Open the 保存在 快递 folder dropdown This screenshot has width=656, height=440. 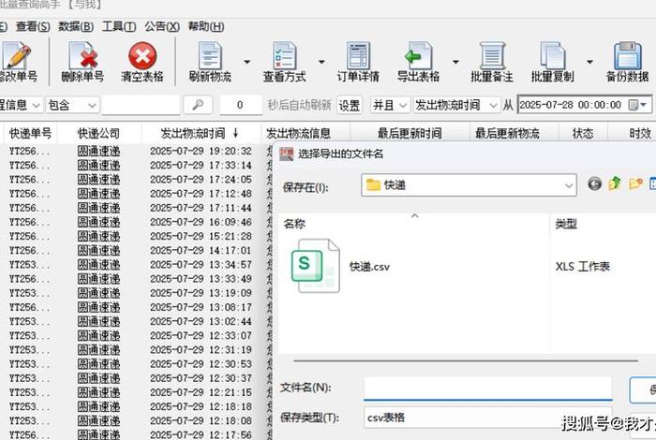pos(469,185)
